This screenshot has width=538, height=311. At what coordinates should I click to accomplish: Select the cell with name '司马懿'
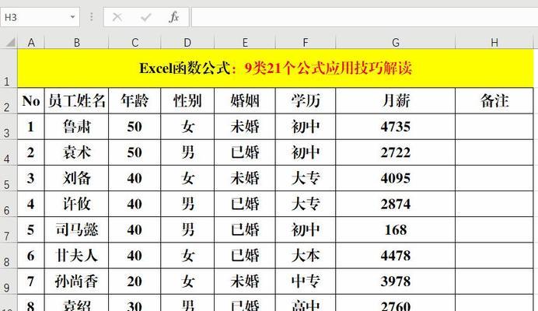pyautogui.click(x=76, y=229)
